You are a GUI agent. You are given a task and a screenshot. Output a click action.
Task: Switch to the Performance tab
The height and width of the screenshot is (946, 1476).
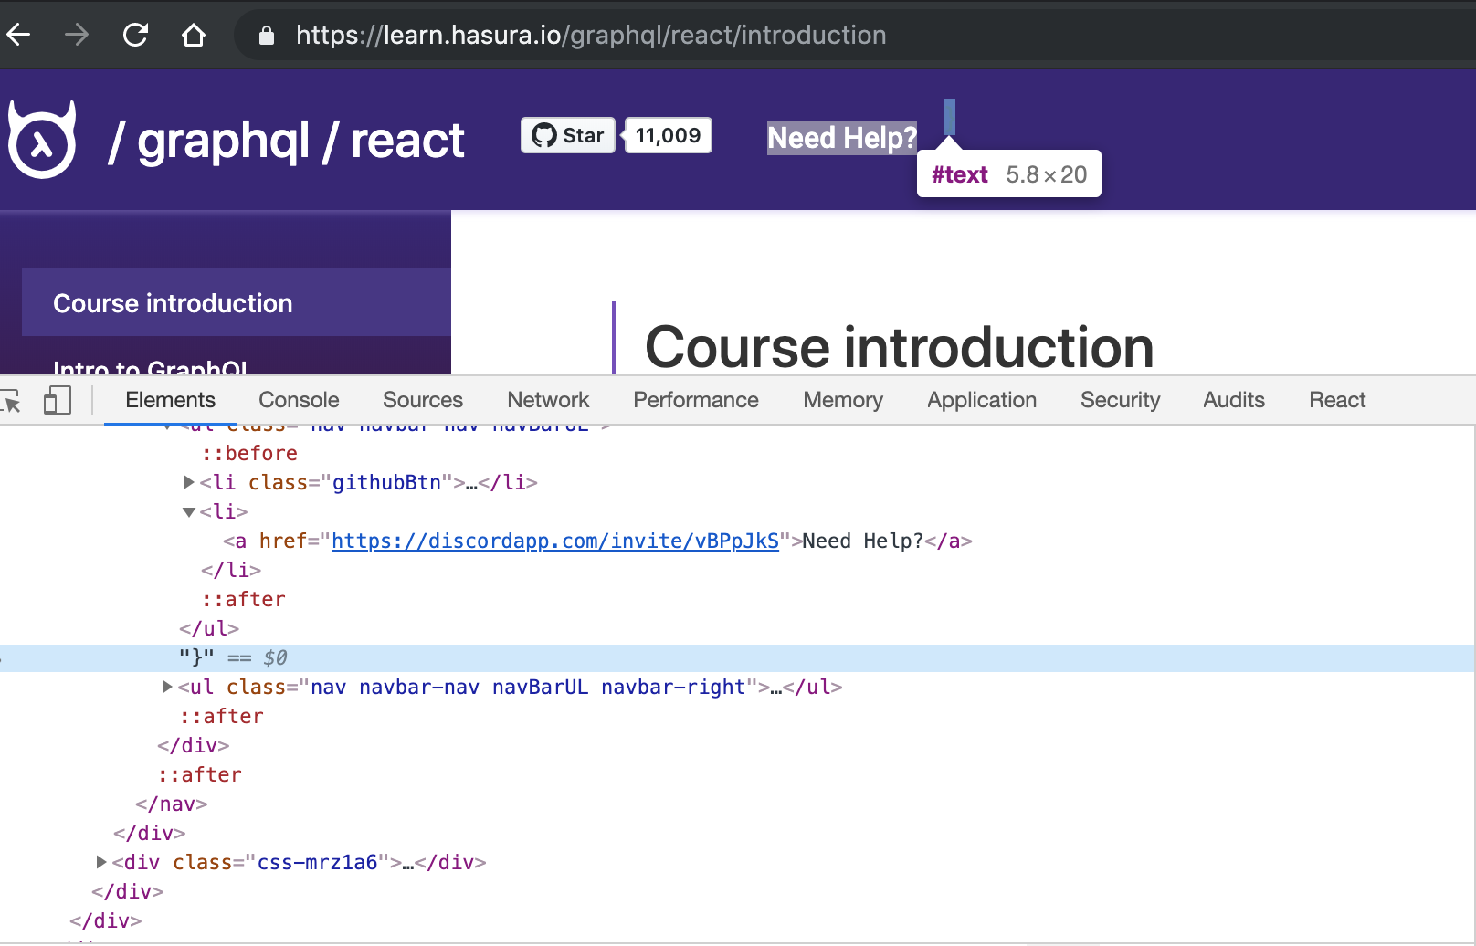pos(696,400)
